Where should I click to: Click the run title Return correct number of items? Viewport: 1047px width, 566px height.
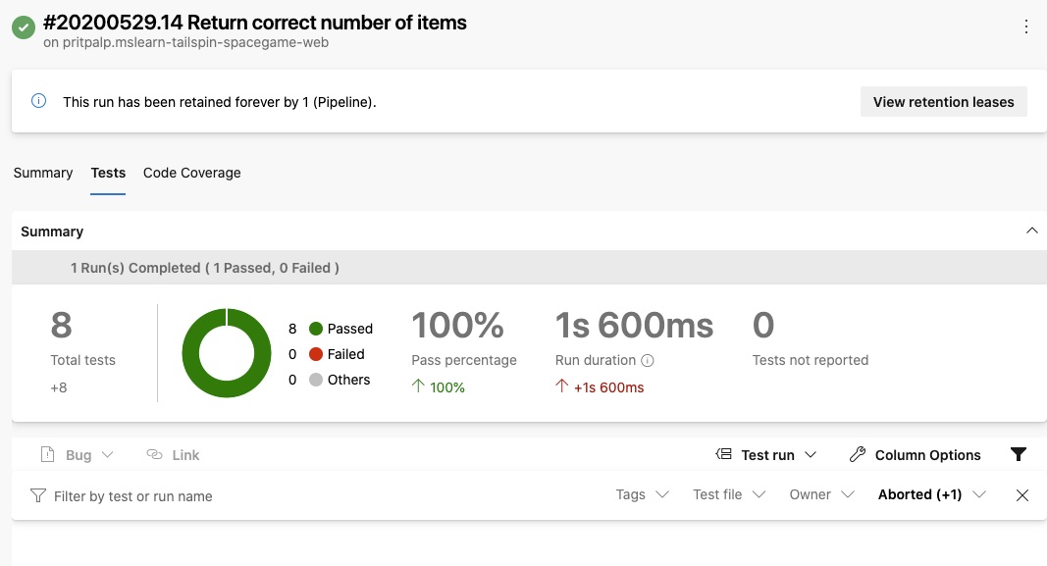tap(327, 23)
